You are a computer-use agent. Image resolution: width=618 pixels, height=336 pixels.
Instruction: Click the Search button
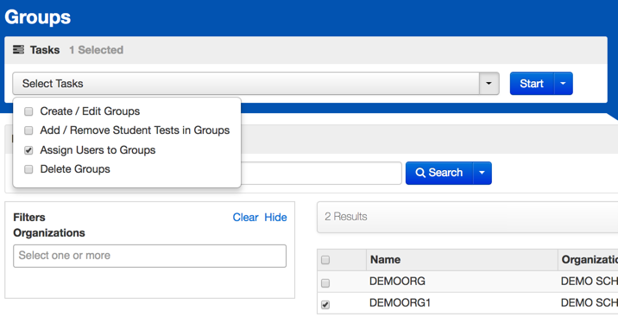tap(439, 173)
